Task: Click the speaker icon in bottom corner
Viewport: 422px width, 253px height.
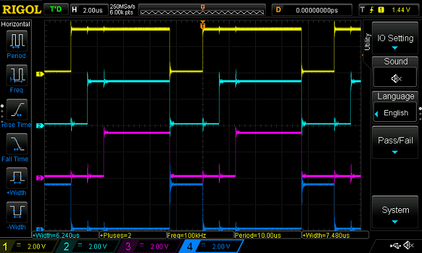Action: [x=409, y=245]
